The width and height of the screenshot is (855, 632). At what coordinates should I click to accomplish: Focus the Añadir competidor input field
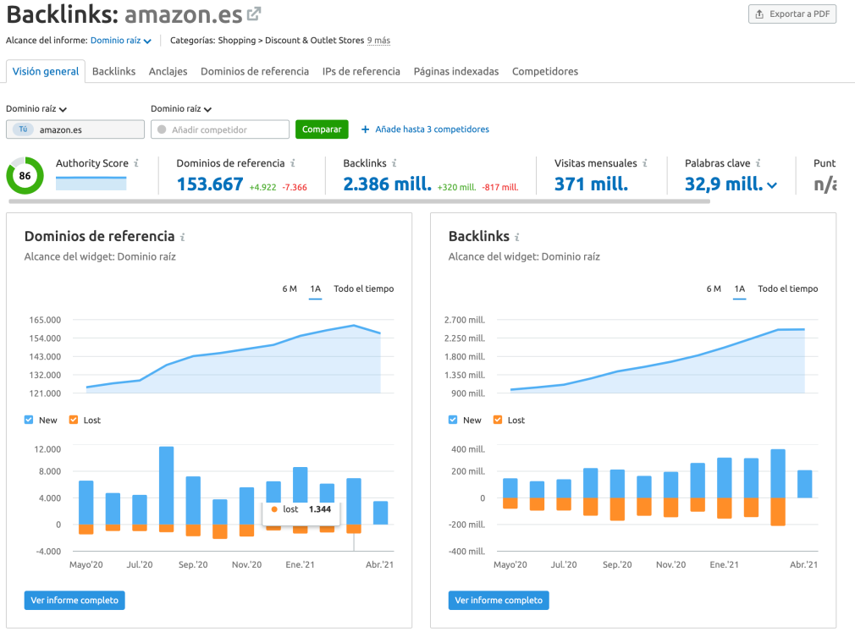[220, 129]
